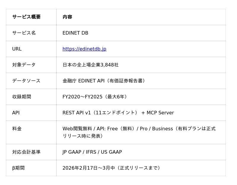Click the 収録期間 row label
This screenshot has height=185, width=237.
tap(22, 97)
